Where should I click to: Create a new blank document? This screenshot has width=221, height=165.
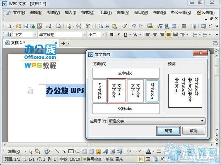coord(9,26)
